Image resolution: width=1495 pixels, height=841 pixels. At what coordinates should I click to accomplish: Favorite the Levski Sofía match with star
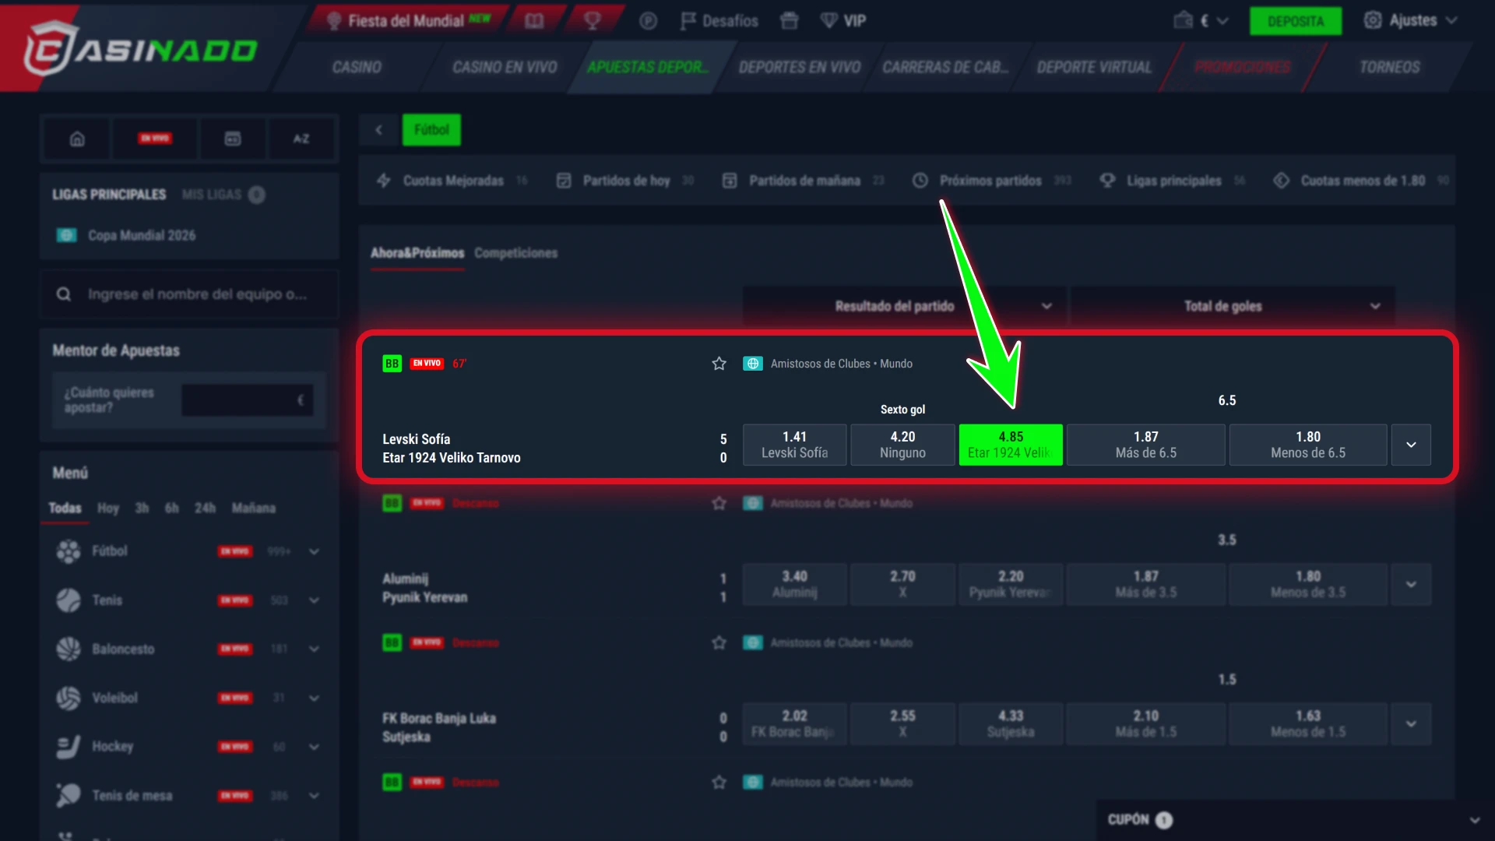point(719,364)
